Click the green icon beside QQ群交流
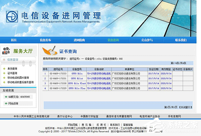 [6, 97]
